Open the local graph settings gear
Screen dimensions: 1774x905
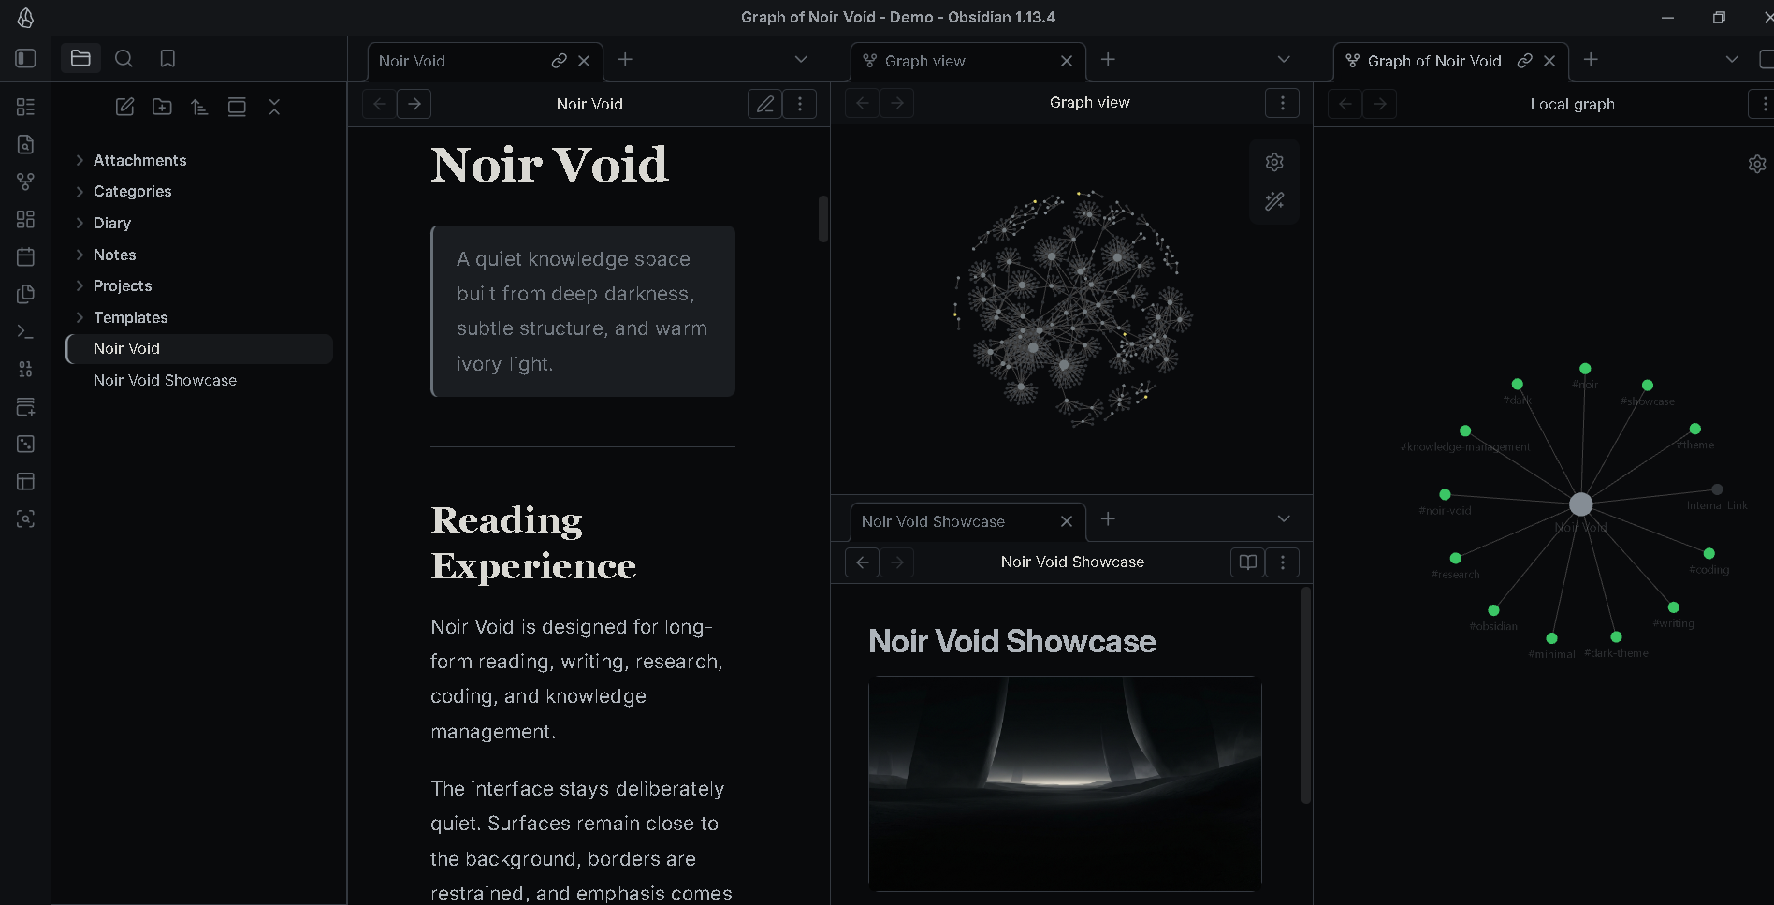coord(1757,164)
